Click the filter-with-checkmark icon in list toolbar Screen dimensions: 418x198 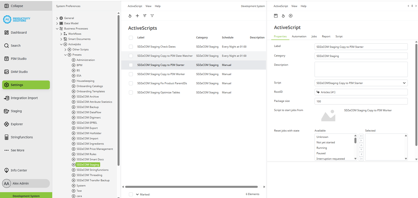pyautogui.click(x=145, y=16)
